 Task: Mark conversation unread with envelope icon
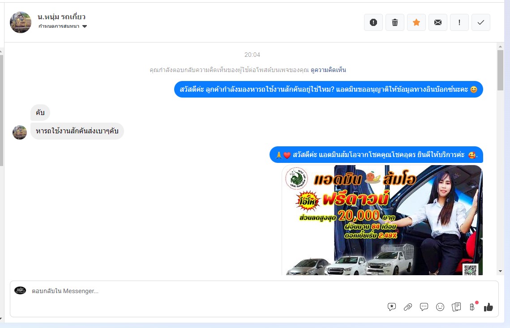[438, 22]
